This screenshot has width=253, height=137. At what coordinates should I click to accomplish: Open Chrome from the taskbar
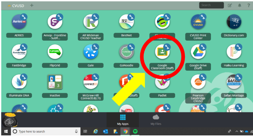[125, 131]
